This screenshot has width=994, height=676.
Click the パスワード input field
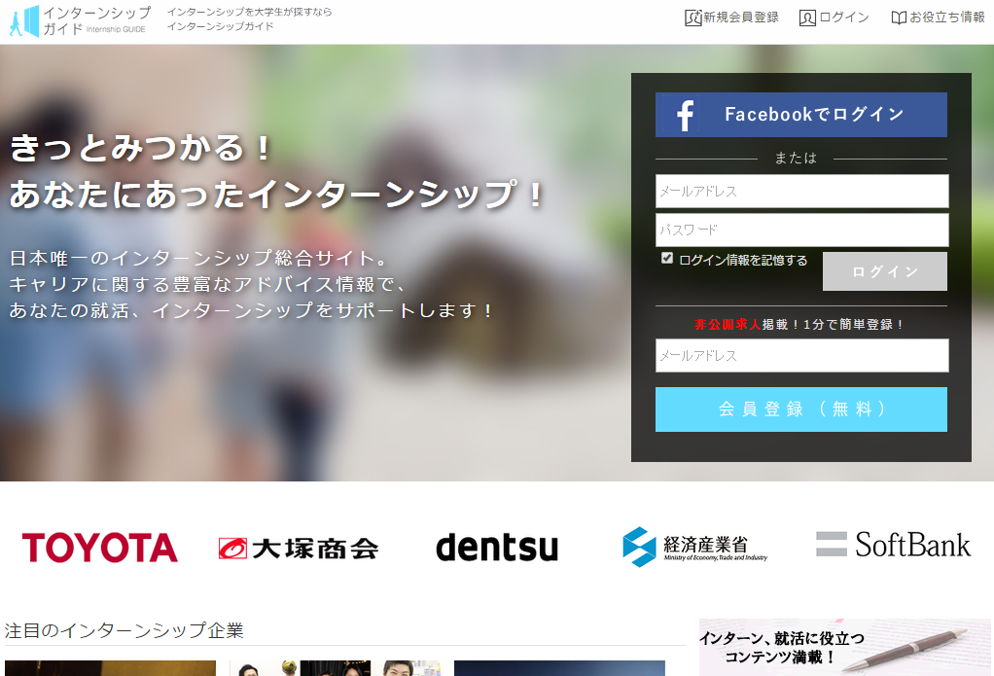pyautogui.click(x=800, y=230)
